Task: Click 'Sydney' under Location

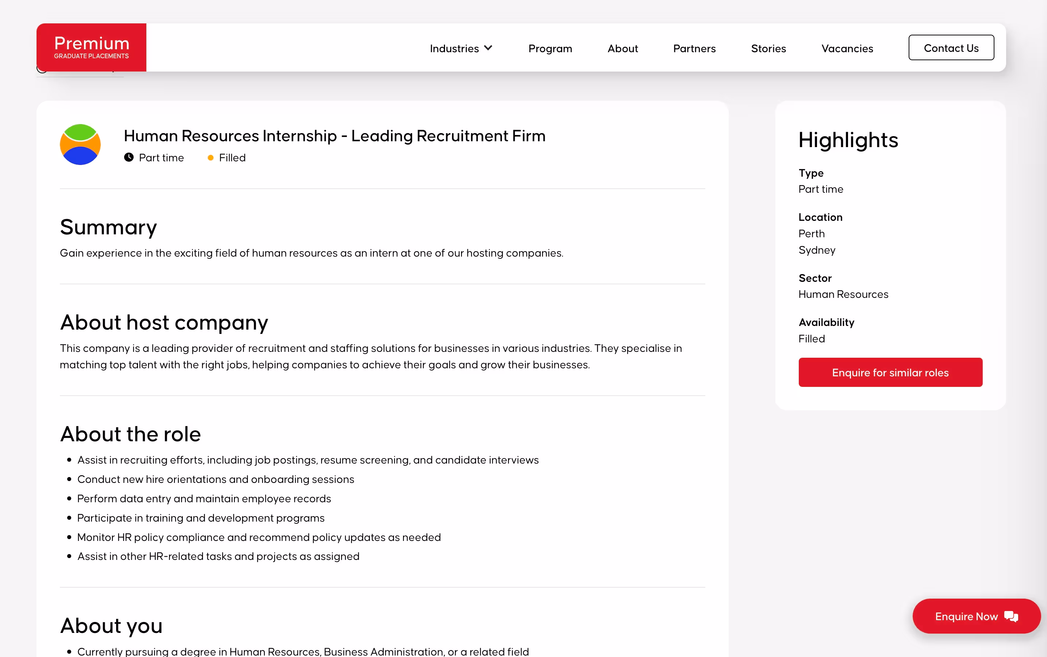Action: 817,250
